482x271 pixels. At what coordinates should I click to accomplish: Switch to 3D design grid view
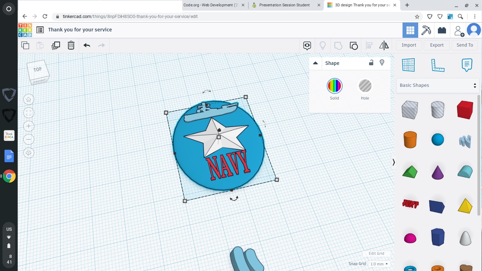click(410, 30)
